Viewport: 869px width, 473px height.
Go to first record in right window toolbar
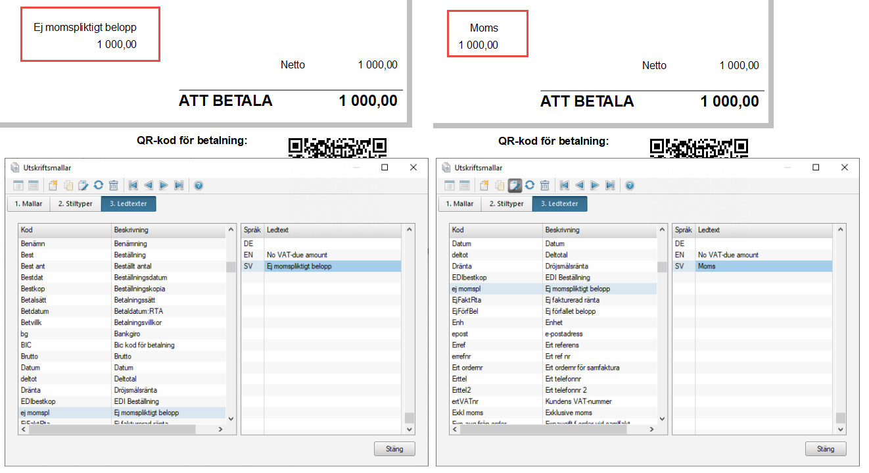pos(564,186)
